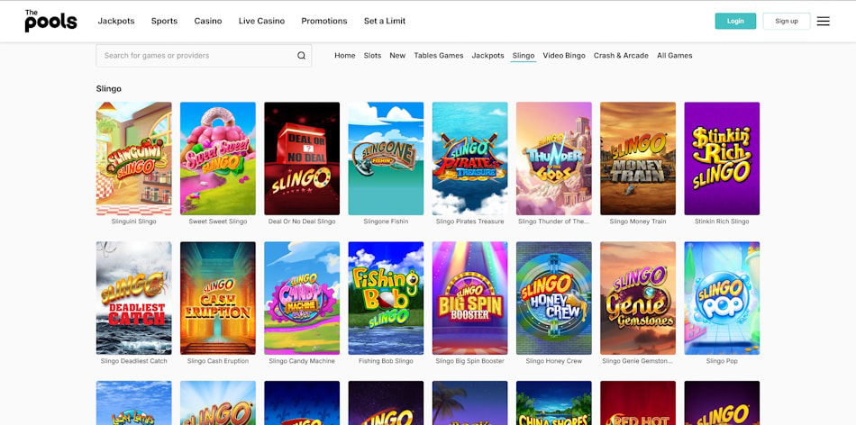Switch to Home category tab

coord(344,56)
